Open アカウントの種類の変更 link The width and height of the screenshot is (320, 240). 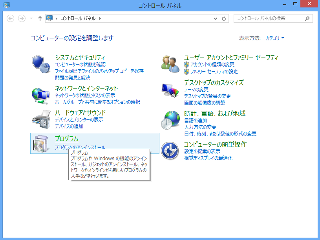coord(212,65)
